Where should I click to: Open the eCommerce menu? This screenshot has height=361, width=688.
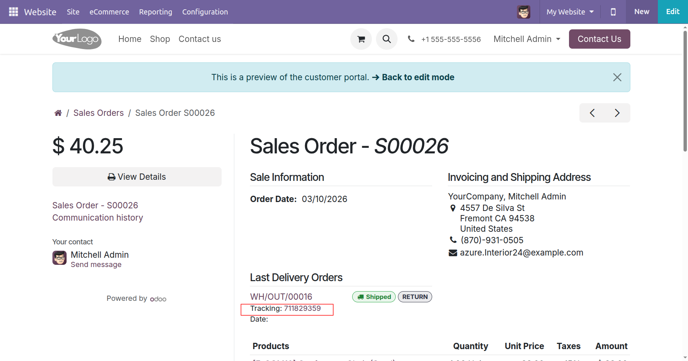[109, 12]
